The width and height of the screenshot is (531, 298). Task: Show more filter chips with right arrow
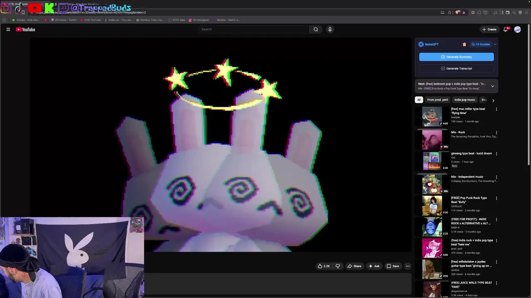(x=493, y=100)
